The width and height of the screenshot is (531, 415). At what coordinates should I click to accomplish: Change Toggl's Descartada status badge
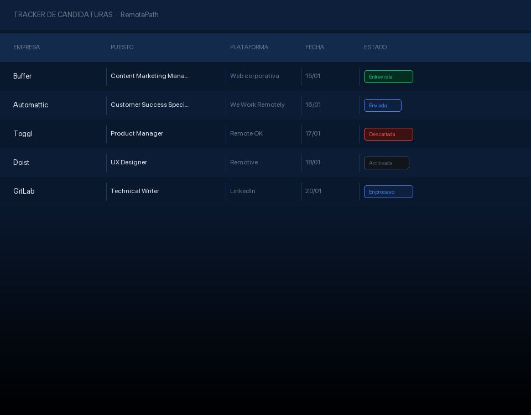point(388,134)
